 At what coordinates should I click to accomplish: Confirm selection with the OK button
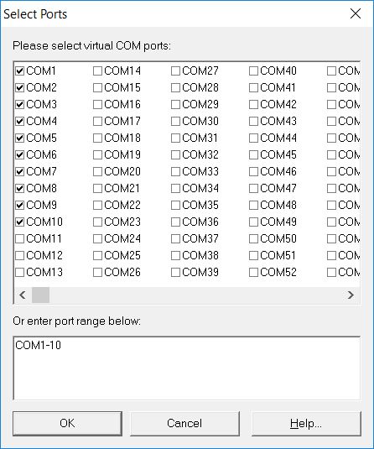click(x=67, y=424)
